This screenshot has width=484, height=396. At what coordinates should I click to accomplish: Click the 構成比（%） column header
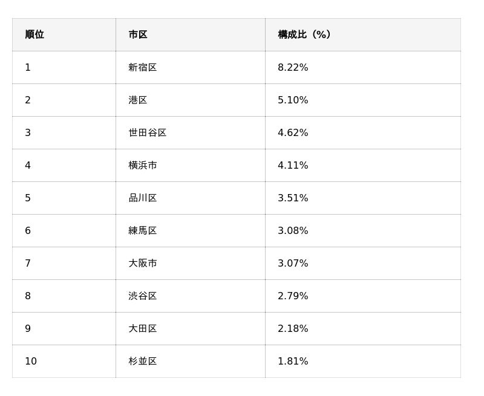tap(304, 34)
